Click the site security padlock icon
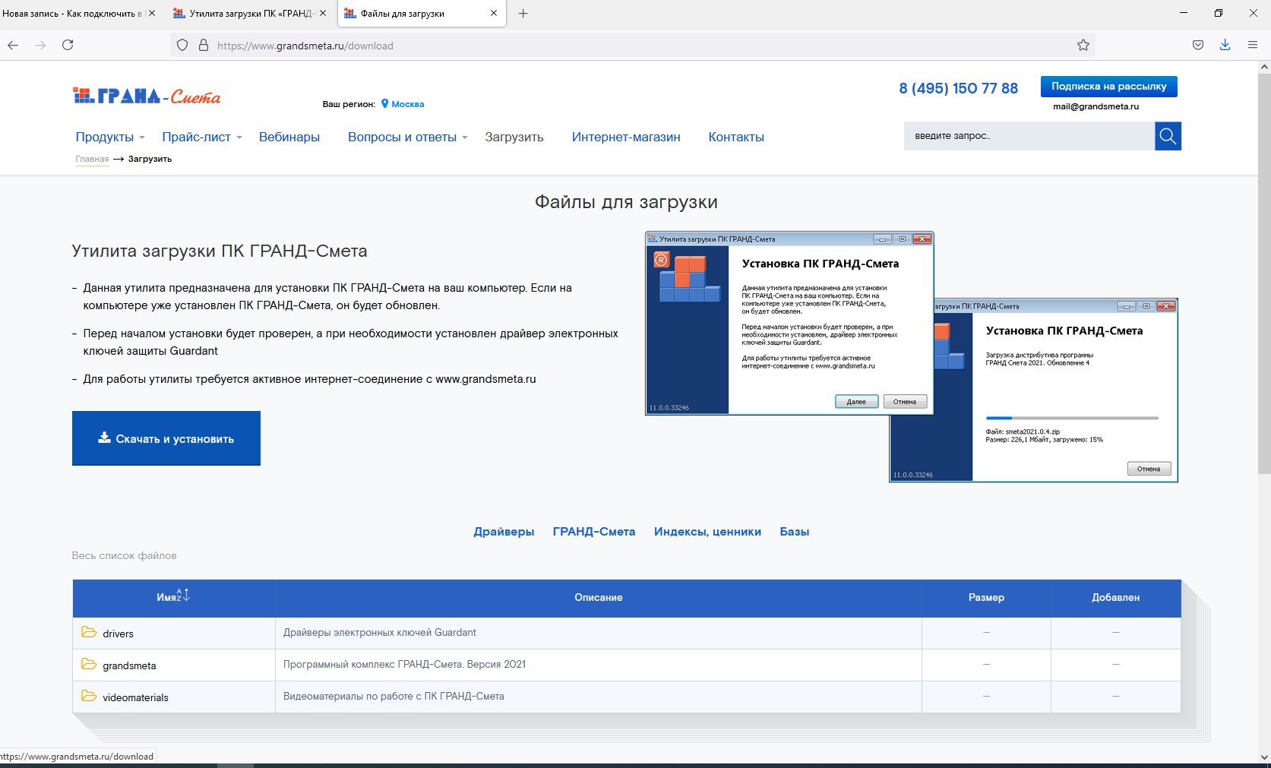Viewport: 1271px width, 768px height. [203, 46]
